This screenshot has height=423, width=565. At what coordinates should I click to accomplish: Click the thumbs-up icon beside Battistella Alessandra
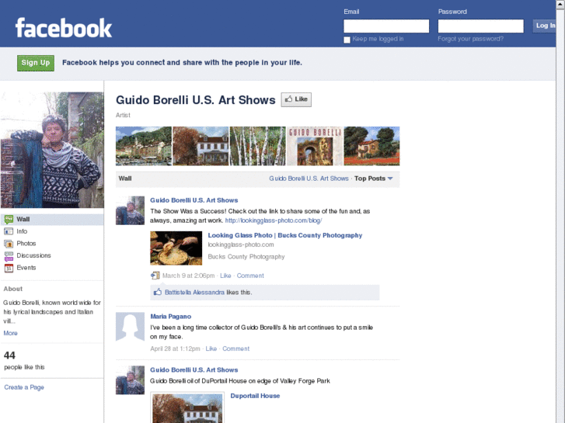[x=158, y=292]
